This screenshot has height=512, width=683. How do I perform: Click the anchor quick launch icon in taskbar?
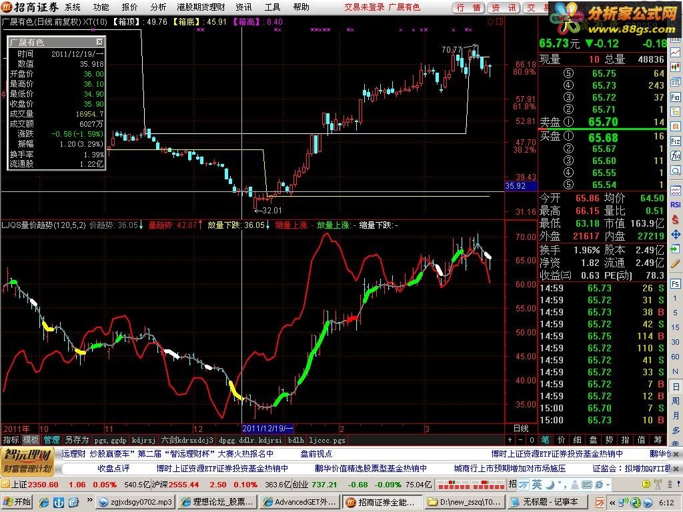pos(59,502)
